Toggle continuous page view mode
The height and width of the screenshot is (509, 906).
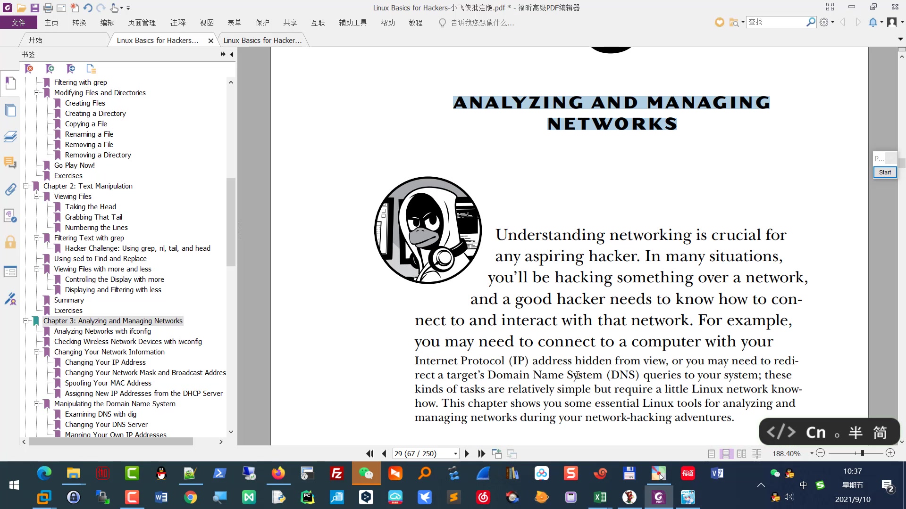coord(726,453)
